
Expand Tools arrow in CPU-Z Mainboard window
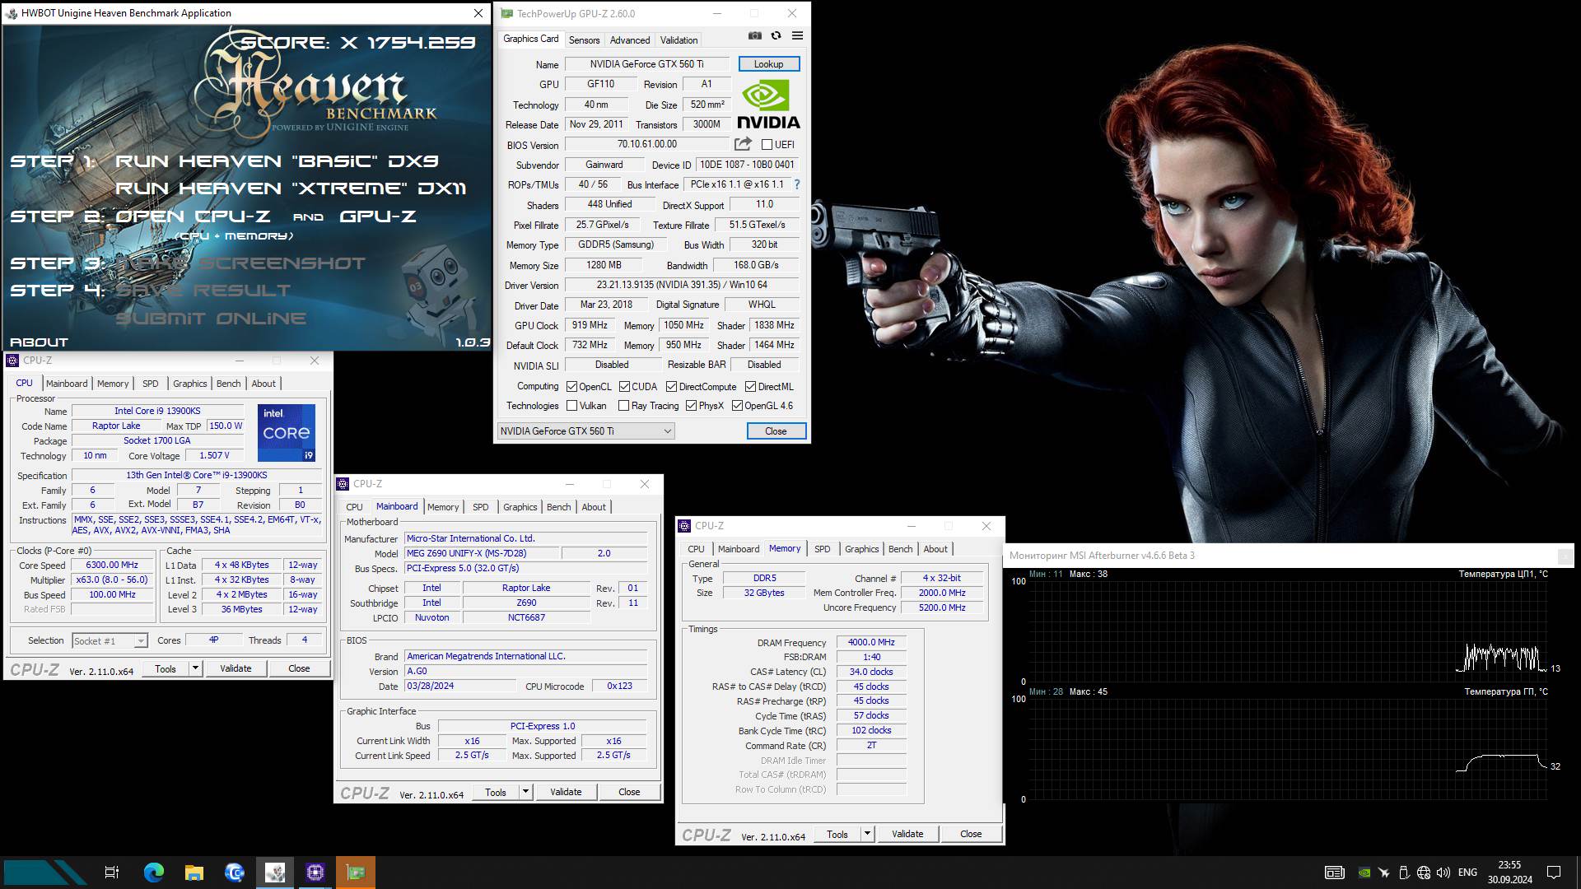tap(525, 792)
